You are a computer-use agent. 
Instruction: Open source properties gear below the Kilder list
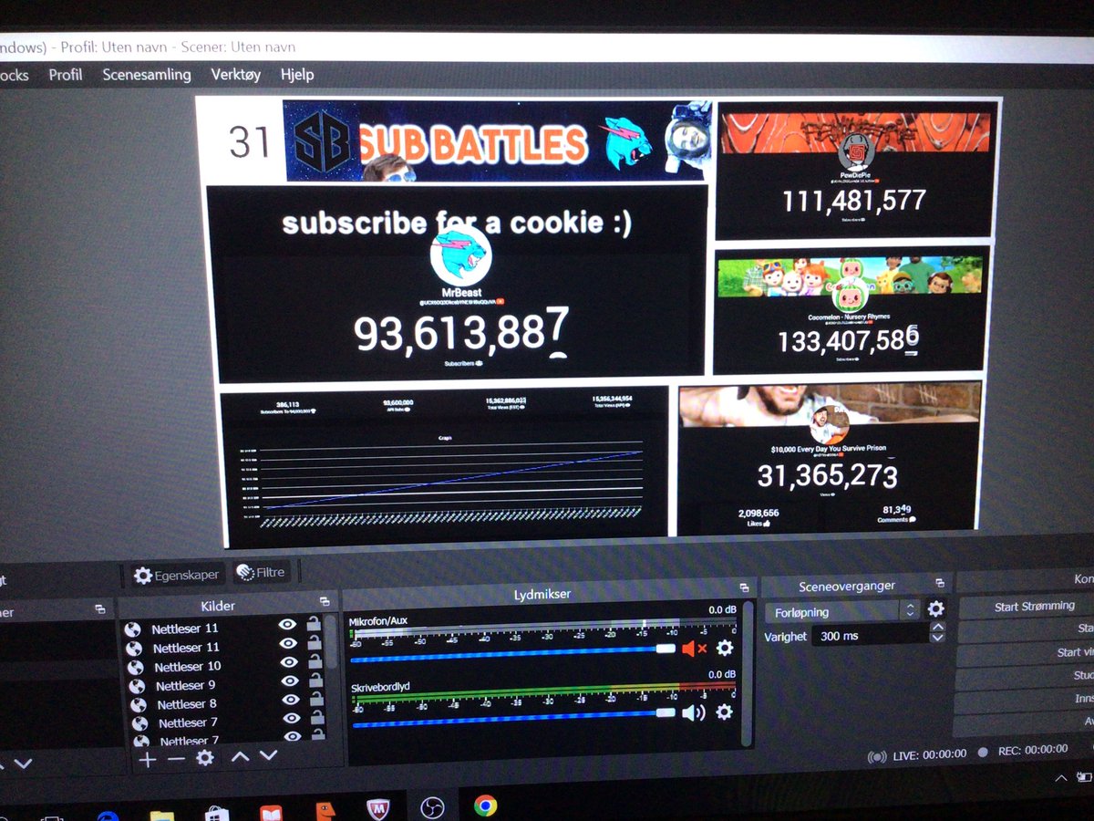[x=205, y=758]
